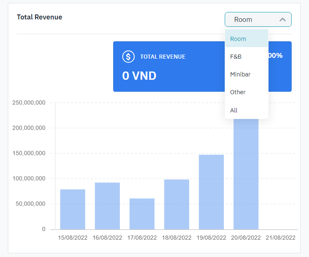Select the tallest bar for 20/08/2022
309x257 pixels.
(246, 174)
